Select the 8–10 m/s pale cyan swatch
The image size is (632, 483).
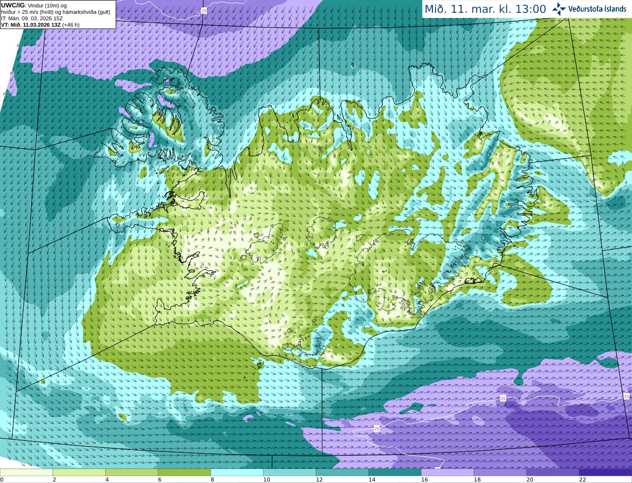click(237, 473)
